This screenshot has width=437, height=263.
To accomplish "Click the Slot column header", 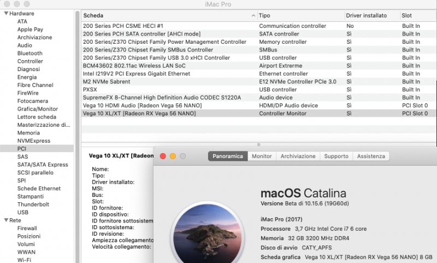I will 418,16.
